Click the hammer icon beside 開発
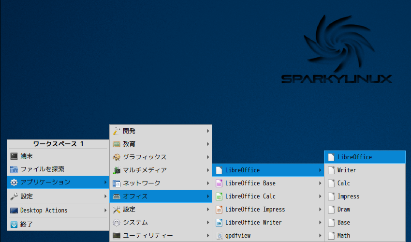 coord(117,131)
